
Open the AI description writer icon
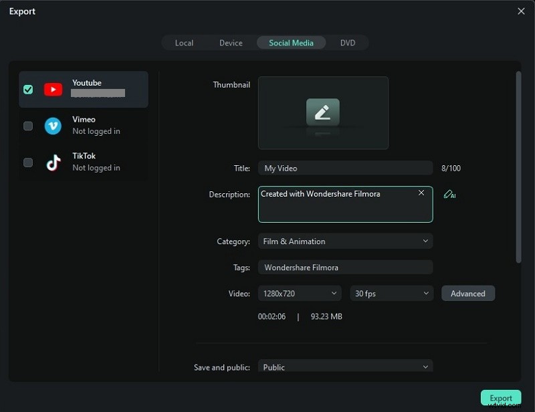click(450, 195)
